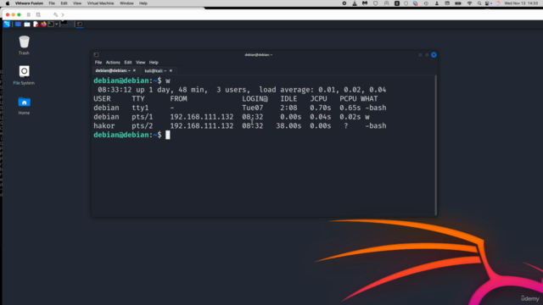
Task: Click the 'tty1' TTY value
Action: tap(140, 108)
